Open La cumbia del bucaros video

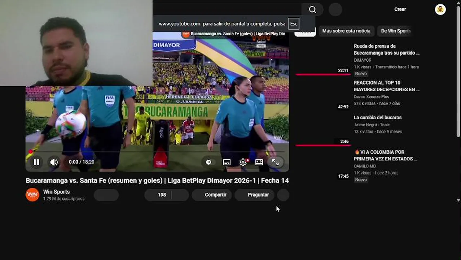point(378,117)
